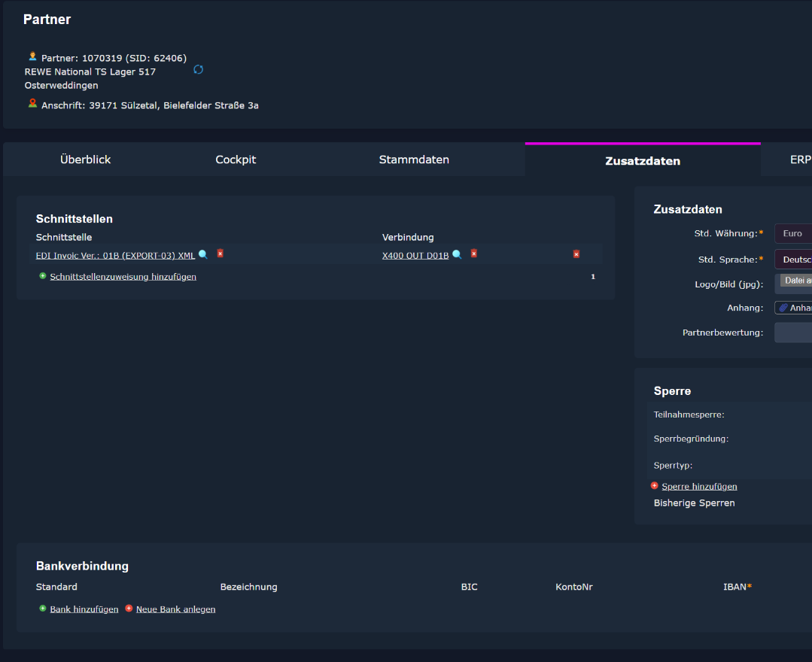Delete the EDI Invoic interface via red icon
Screen dimensions: 812x662
(x=220, y=254)
